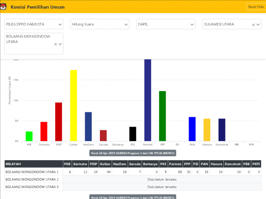Open the PILEG DPRD KAB/KOTA dropdown
Viewport: 266px width, 199px height.
pos(34,25)
